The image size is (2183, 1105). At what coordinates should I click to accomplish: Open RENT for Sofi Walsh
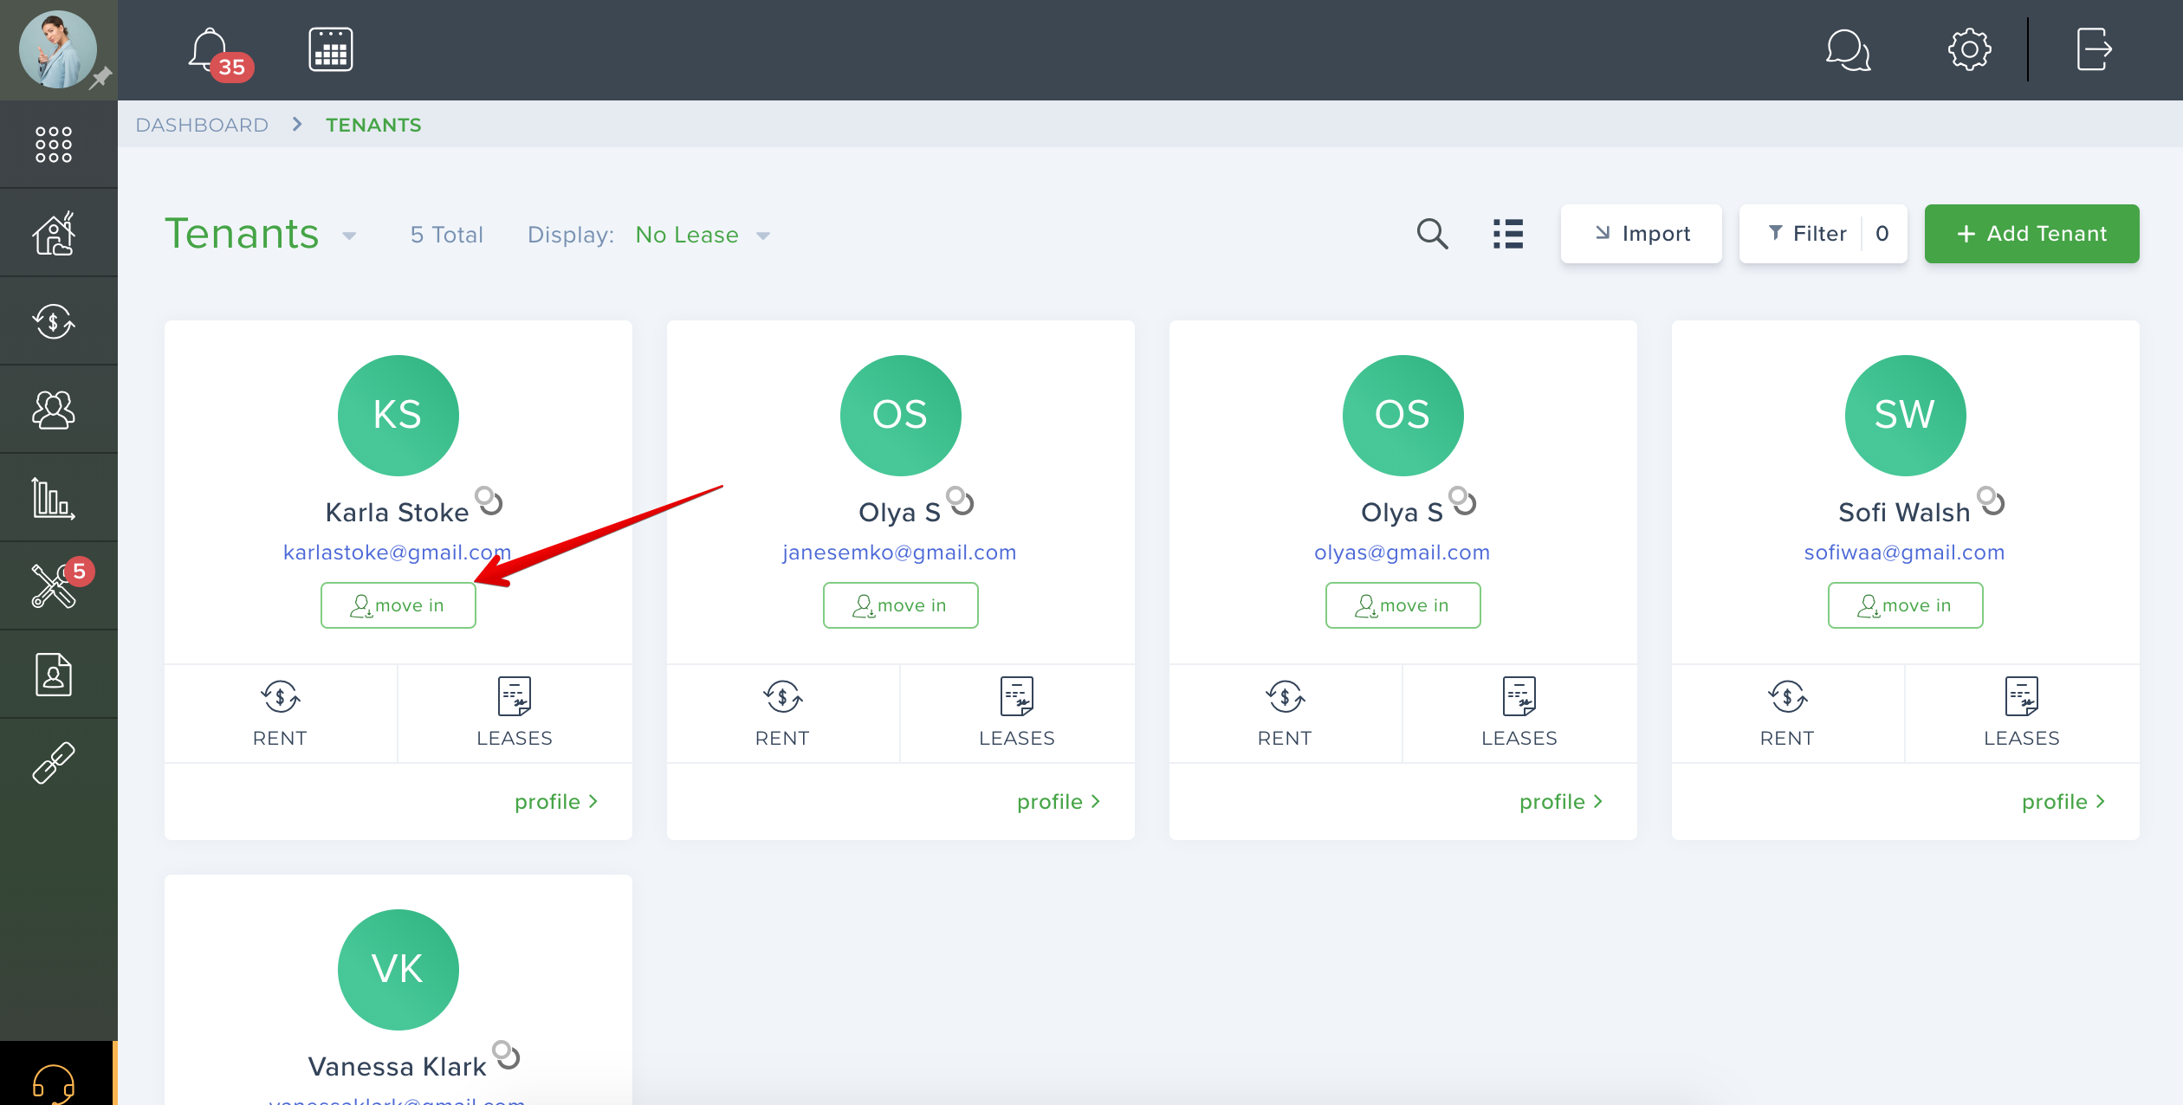[1787, 713]
